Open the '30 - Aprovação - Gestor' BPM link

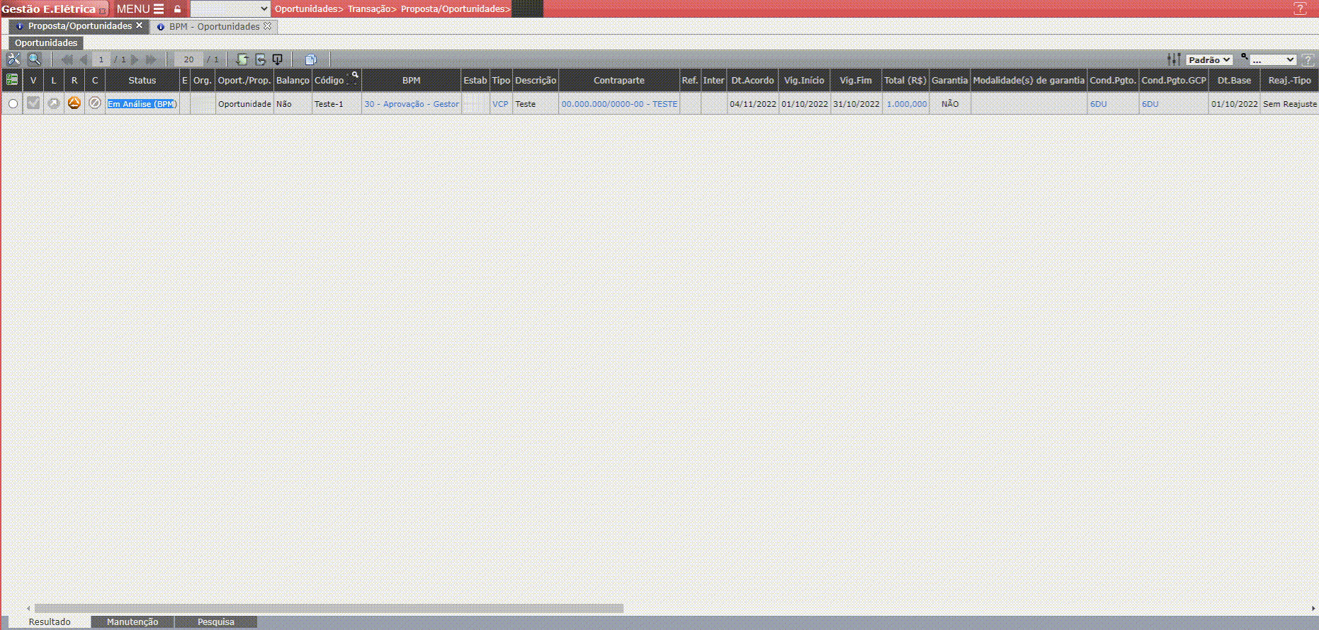412,104
